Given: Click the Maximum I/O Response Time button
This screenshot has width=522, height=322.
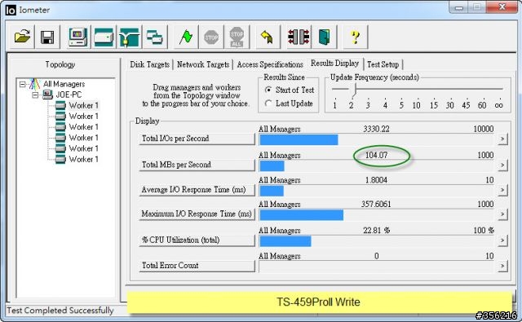Looking at the screenshot, I should click(x=197, y=214).
